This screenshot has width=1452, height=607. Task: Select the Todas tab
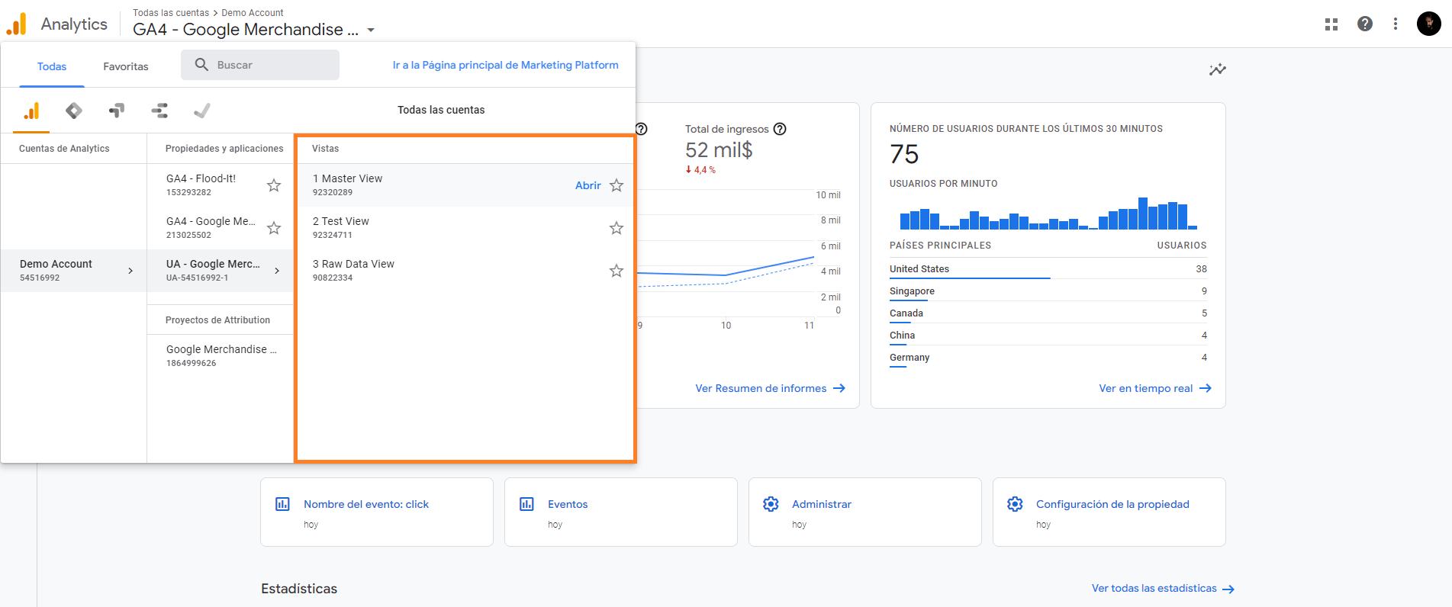point(52,67)
